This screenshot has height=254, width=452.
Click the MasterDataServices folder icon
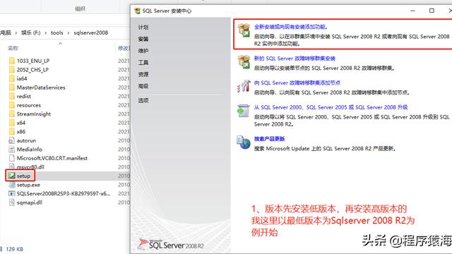click(11, 87)
